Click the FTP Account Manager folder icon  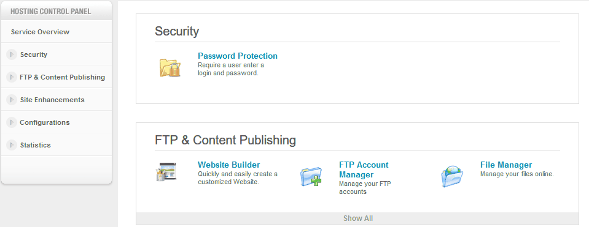311,177
